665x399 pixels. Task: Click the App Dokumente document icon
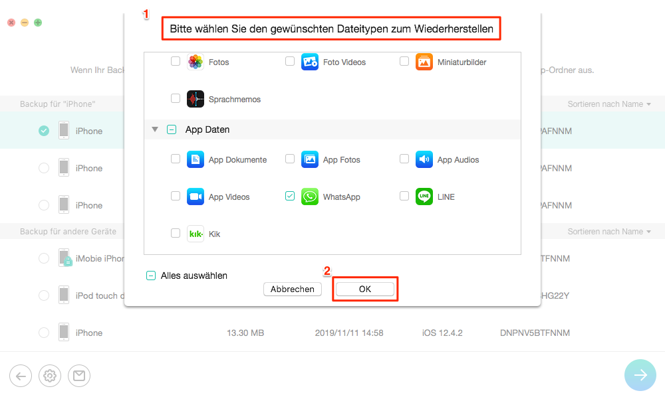[196, 159]
